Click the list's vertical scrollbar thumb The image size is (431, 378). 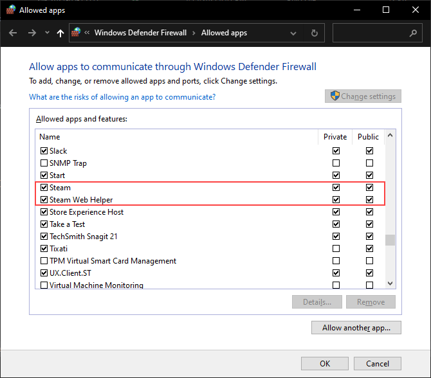click(390, 240)
